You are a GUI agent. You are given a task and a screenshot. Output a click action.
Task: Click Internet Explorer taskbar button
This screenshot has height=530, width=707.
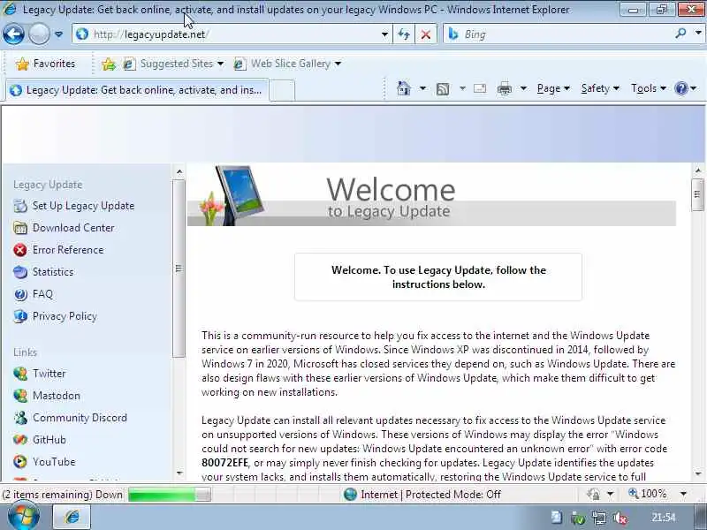(x=72, y=517)
